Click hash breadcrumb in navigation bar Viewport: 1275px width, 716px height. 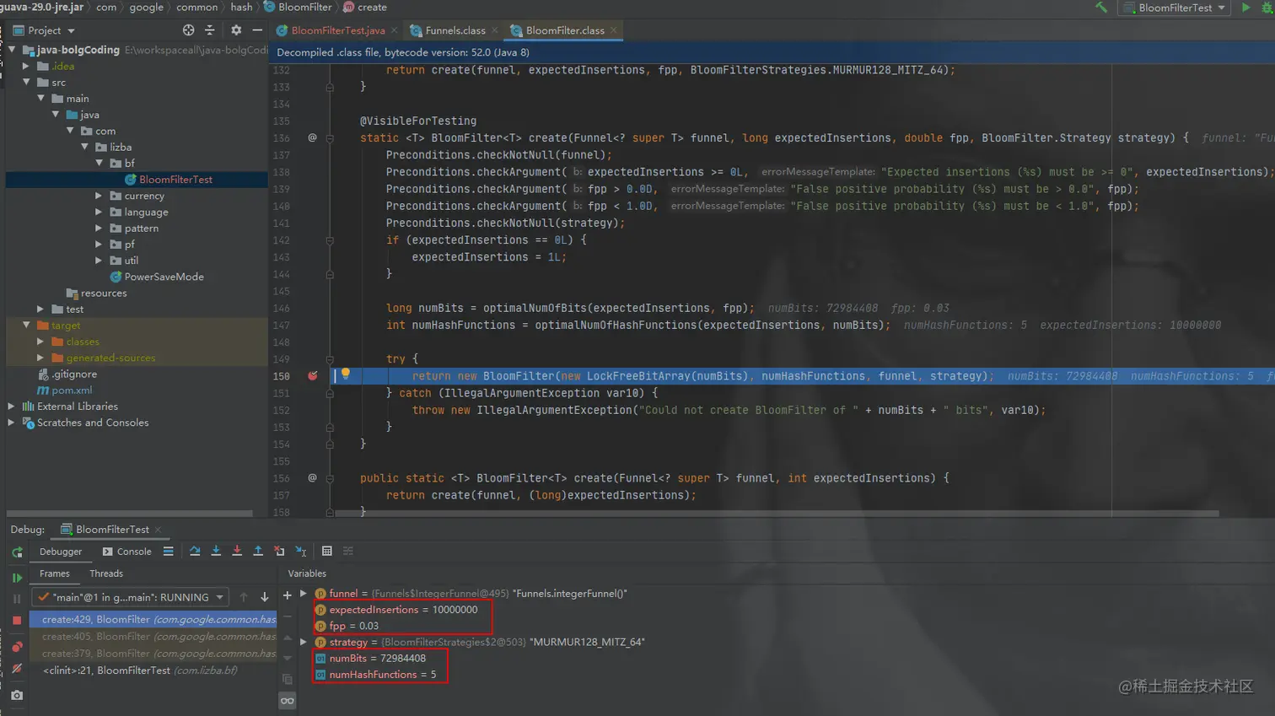[241, 7]
